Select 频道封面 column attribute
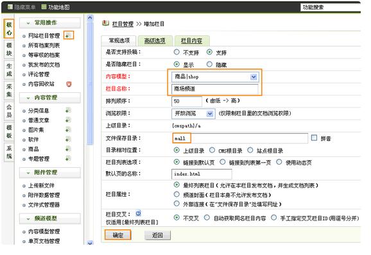Screen dimensions: 371x255 [177, 195]
